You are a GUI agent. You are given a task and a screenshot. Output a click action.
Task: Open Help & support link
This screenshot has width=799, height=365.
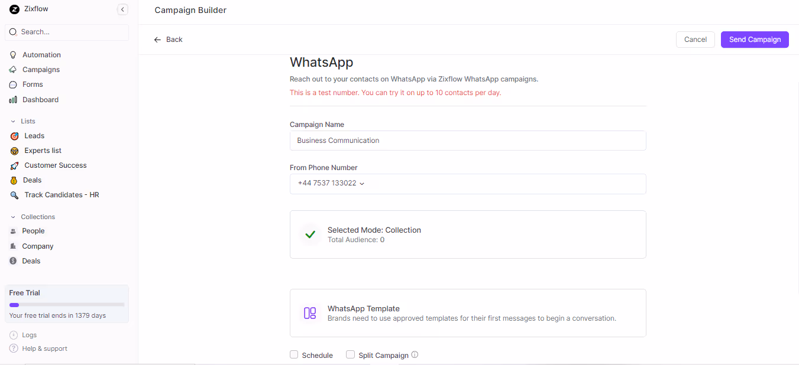pos(44,348)
